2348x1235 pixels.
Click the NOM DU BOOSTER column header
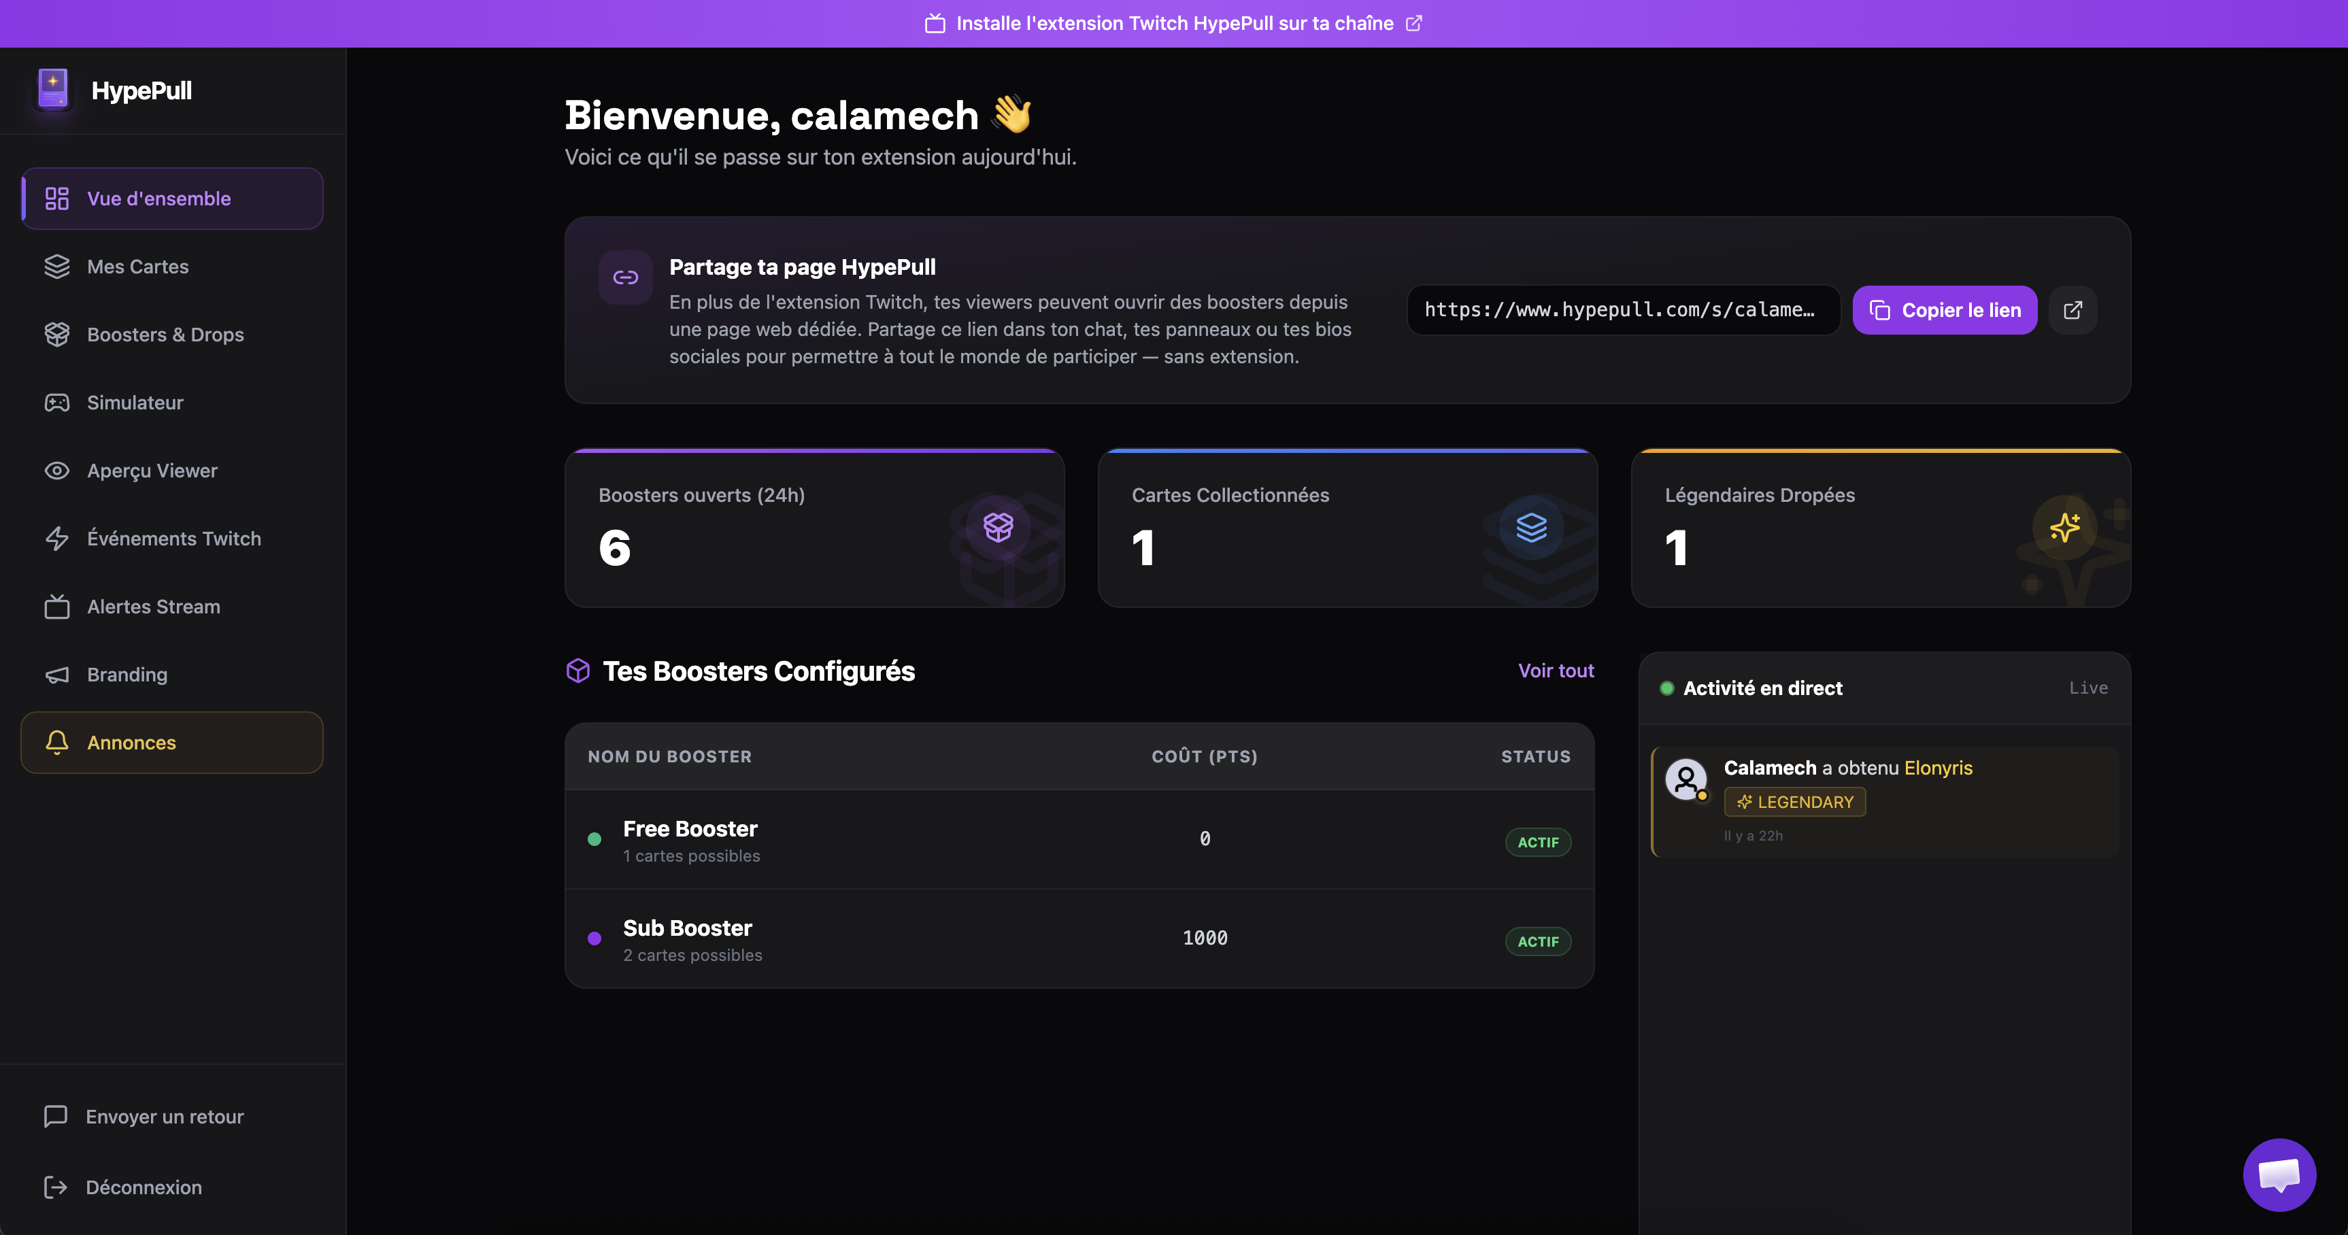tap(670, 756)
